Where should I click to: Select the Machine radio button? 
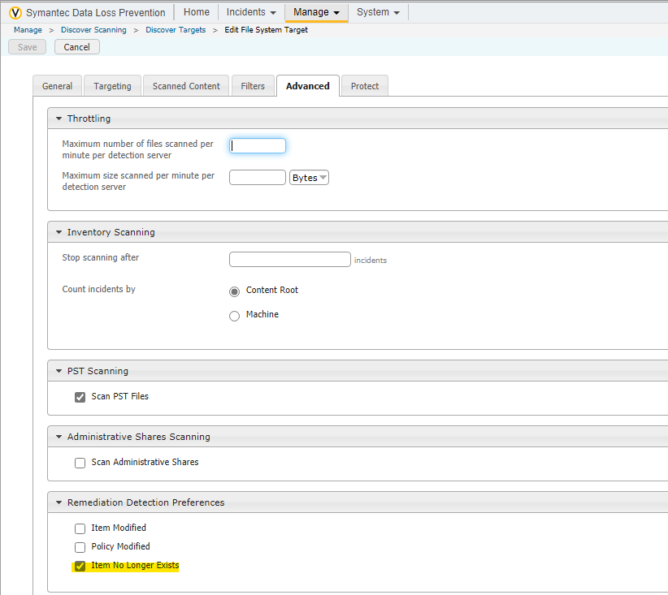[235, 316]
